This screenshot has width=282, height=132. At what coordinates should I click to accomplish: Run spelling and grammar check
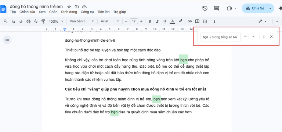[x=36, y=22]
